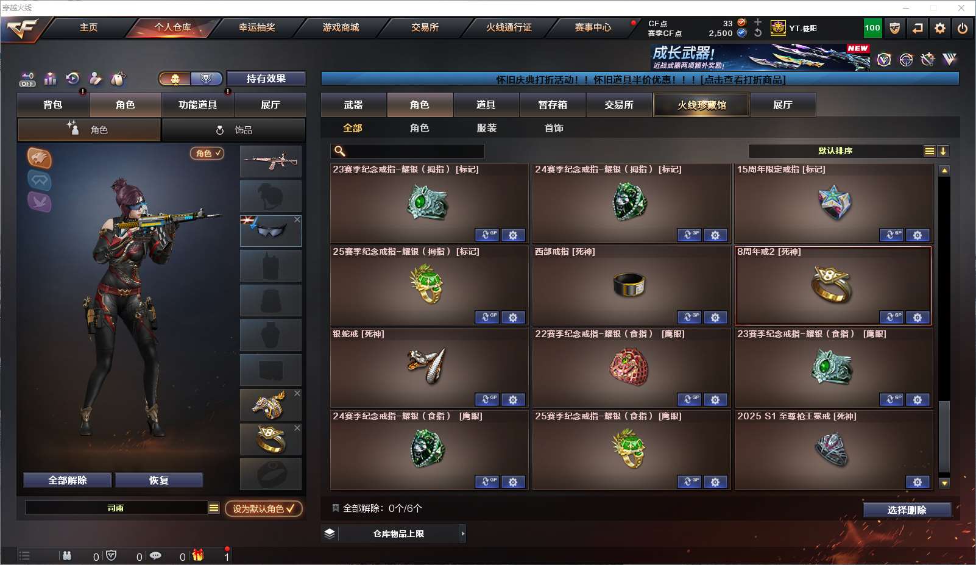This screenshot has width=976, height=565.
Task: Click the magnifier search icon
Action: point(340,151)
